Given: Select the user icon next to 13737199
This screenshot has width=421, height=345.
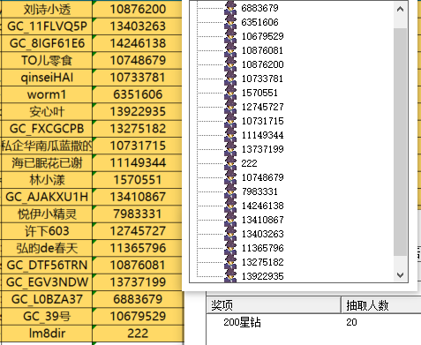Looking at the screenshot, I should (230, 149).
